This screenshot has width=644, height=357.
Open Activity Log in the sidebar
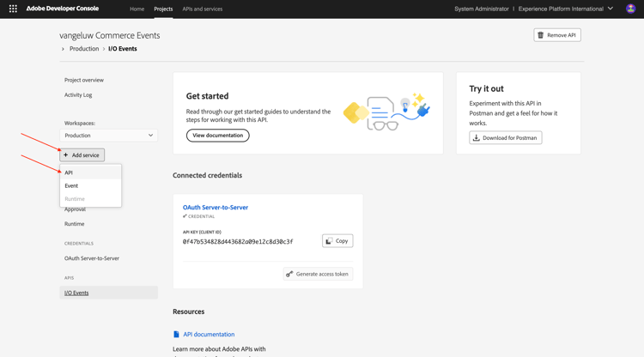coord(78,94)
